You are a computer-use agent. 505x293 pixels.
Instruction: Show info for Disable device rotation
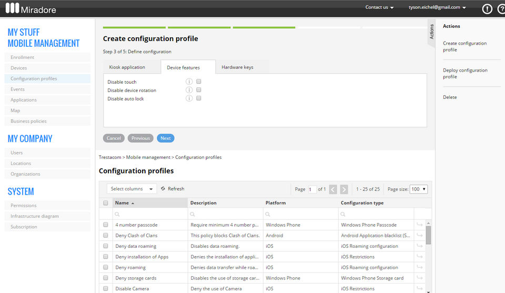(189, 90)
